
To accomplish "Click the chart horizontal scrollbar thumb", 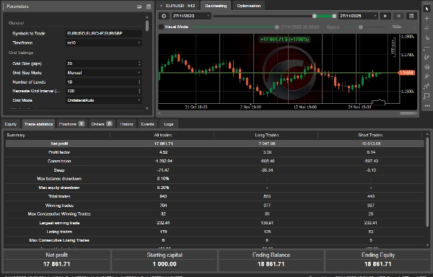I will coord(407,113).
